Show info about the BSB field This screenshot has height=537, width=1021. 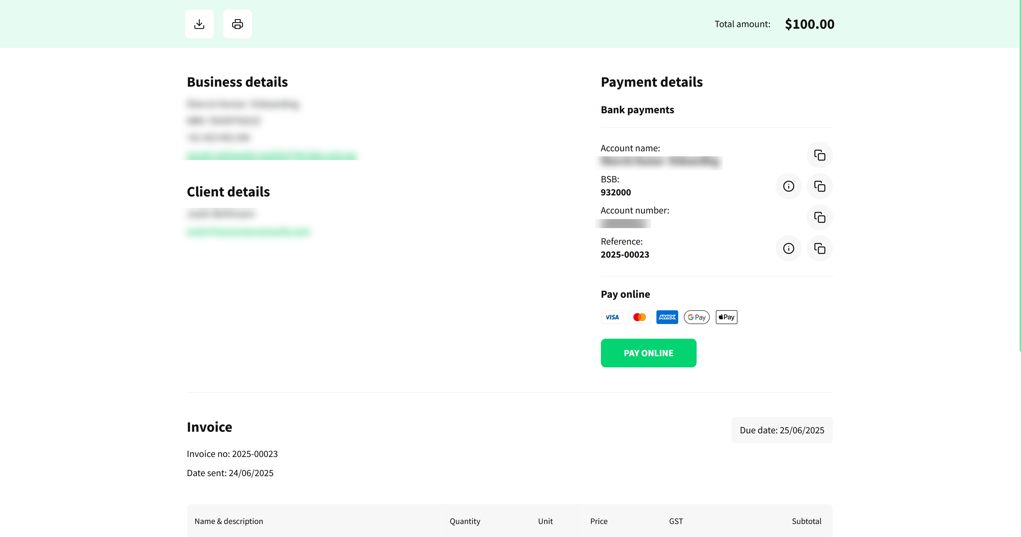(789, 186)
